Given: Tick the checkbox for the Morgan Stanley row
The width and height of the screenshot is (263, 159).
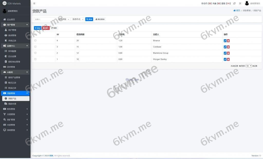Looking at the screenshot, I should click(x=35, y=59).
